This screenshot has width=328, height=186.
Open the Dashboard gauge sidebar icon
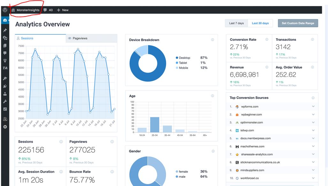(5, 20)
